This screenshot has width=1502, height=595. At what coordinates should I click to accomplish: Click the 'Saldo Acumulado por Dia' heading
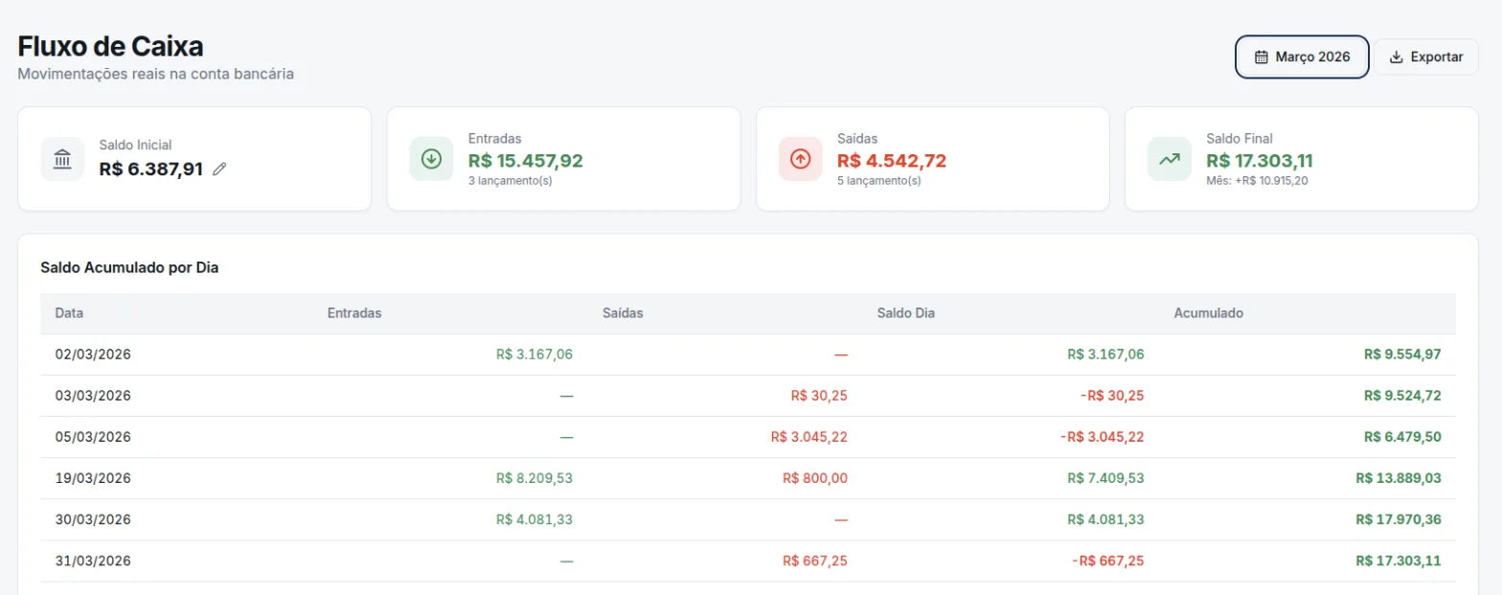point(130,268)
